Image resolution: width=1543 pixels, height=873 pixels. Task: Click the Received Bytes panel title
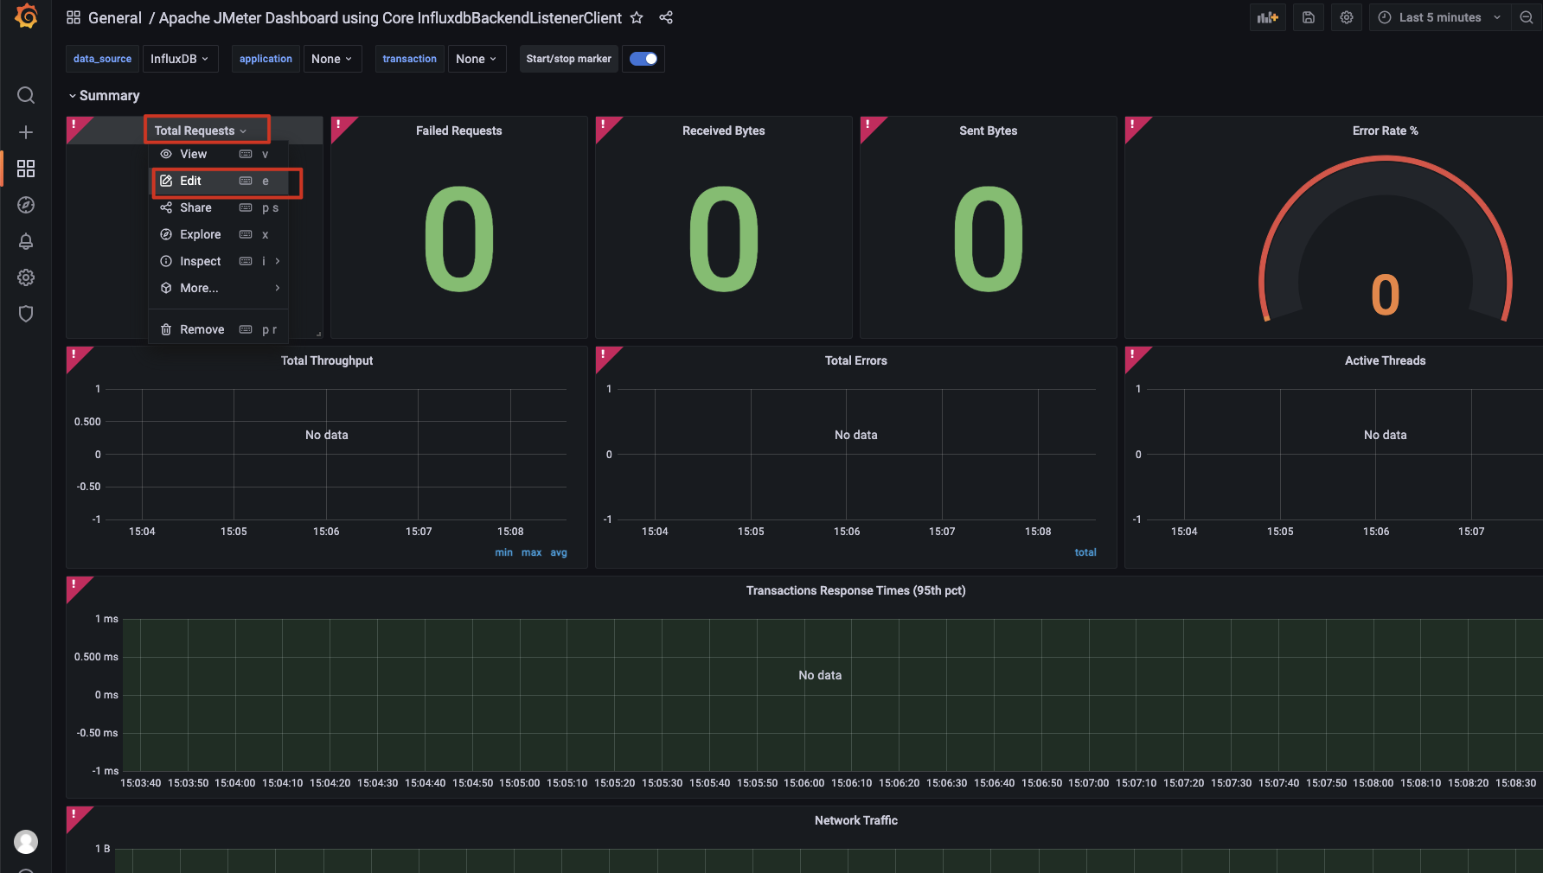pyautogui.click(x=723, y=131)
